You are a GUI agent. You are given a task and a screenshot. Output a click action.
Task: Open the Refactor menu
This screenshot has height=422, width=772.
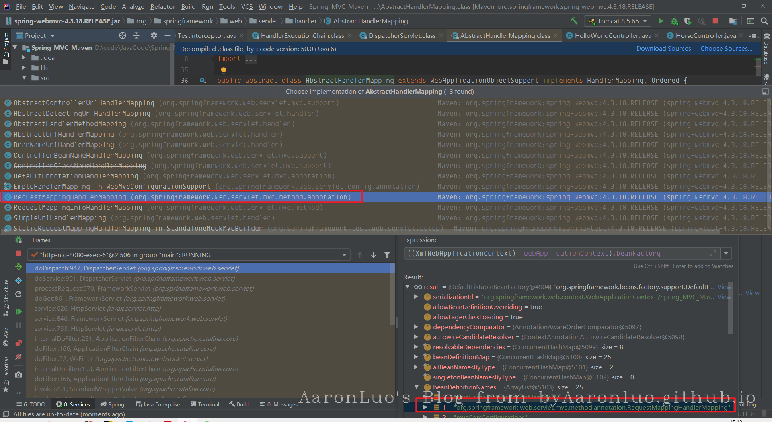point(162,6)
